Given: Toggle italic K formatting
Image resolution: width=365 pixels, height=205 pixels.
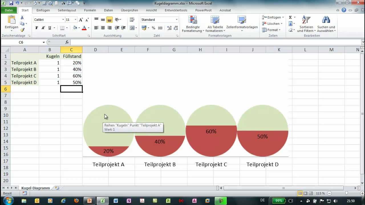Looking at the screenshot, I should coord(43,28).
